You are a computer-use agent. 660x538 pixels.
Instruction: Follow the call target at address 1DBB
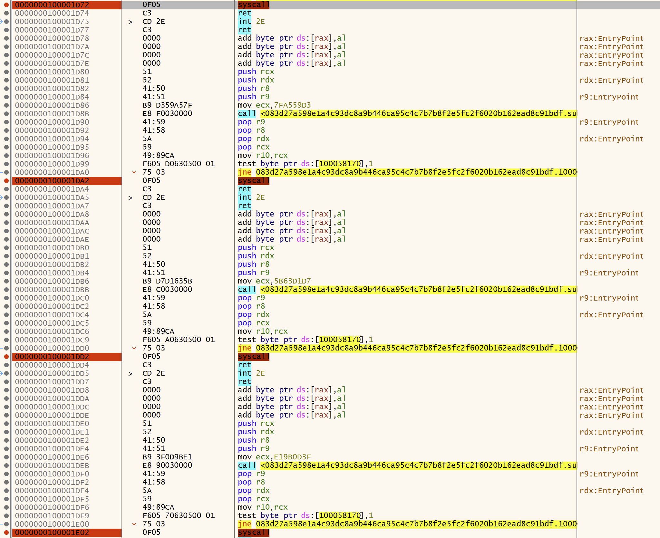[419, 290]
